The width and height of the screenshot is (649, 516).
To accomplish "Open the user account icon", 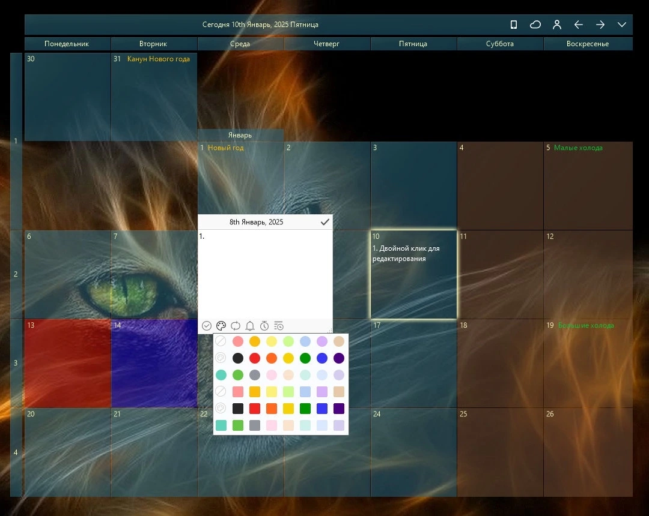I will 557,25.
